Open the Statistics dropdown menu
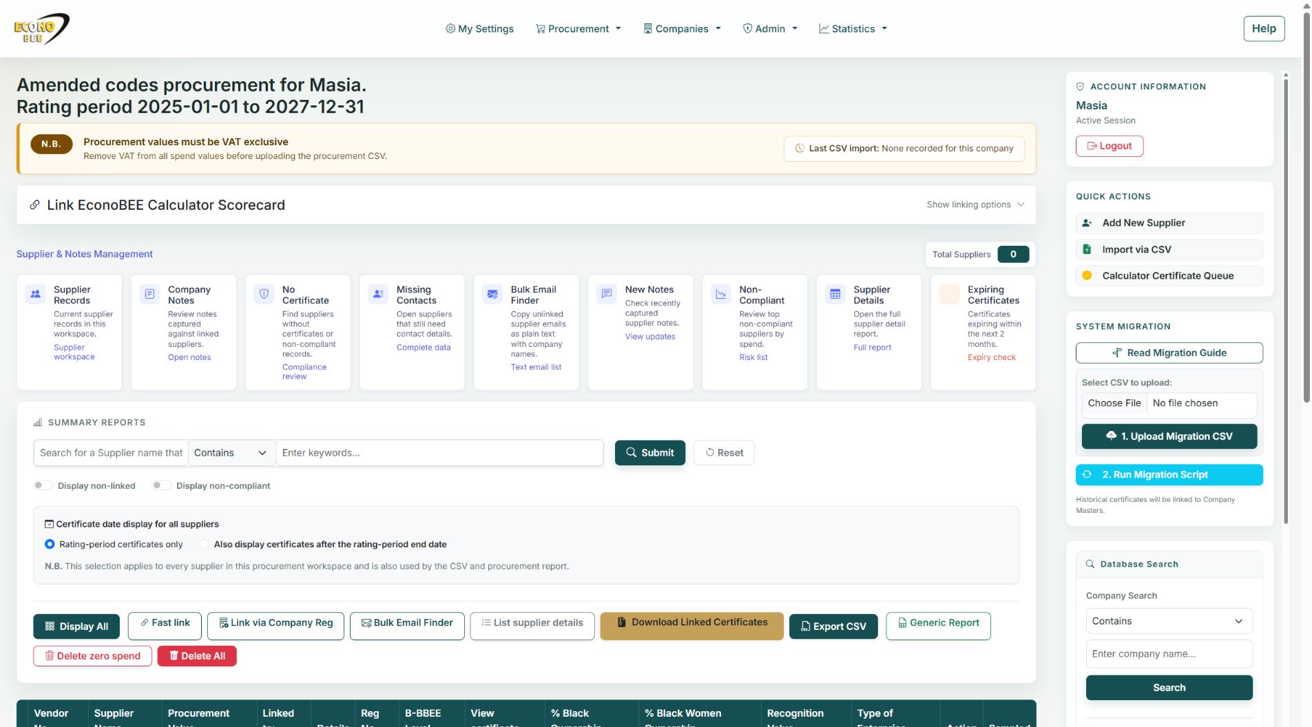 [853, 29]
